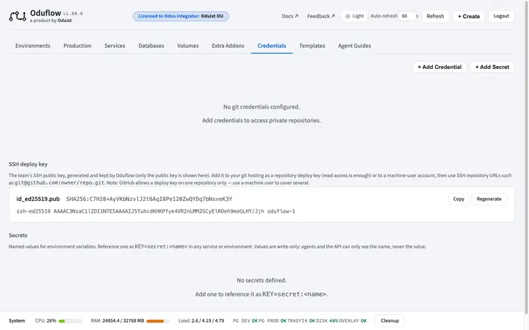The width and height of the screenshot is (529, 330).
Task: Click the Refresh button
Action: (x=435, y=16)
